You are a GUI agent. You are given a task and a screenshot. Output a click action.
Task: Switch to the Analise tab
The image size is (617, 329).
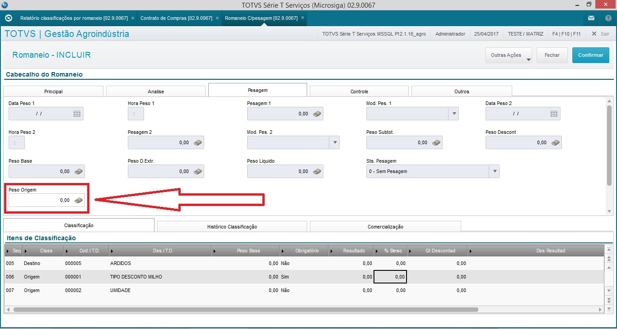pos(156,91)
